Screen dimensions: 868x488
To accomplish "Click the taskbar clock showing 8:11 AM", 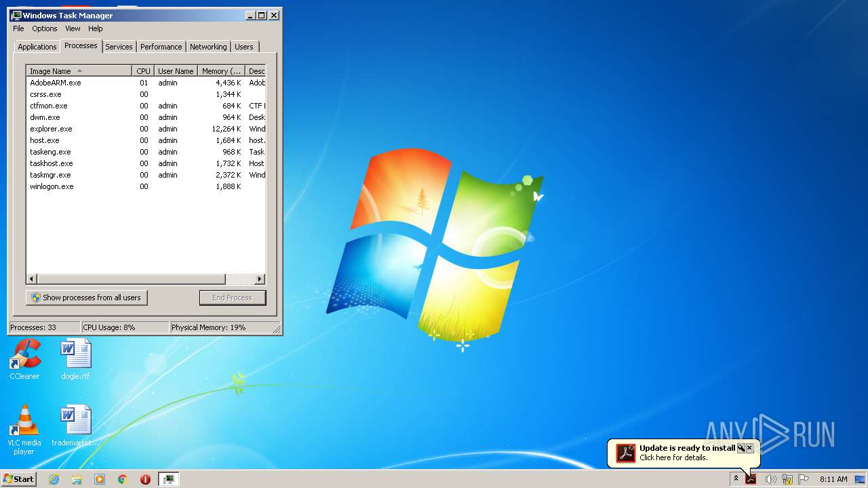I will pyautogui.click(x=833, y=479).
